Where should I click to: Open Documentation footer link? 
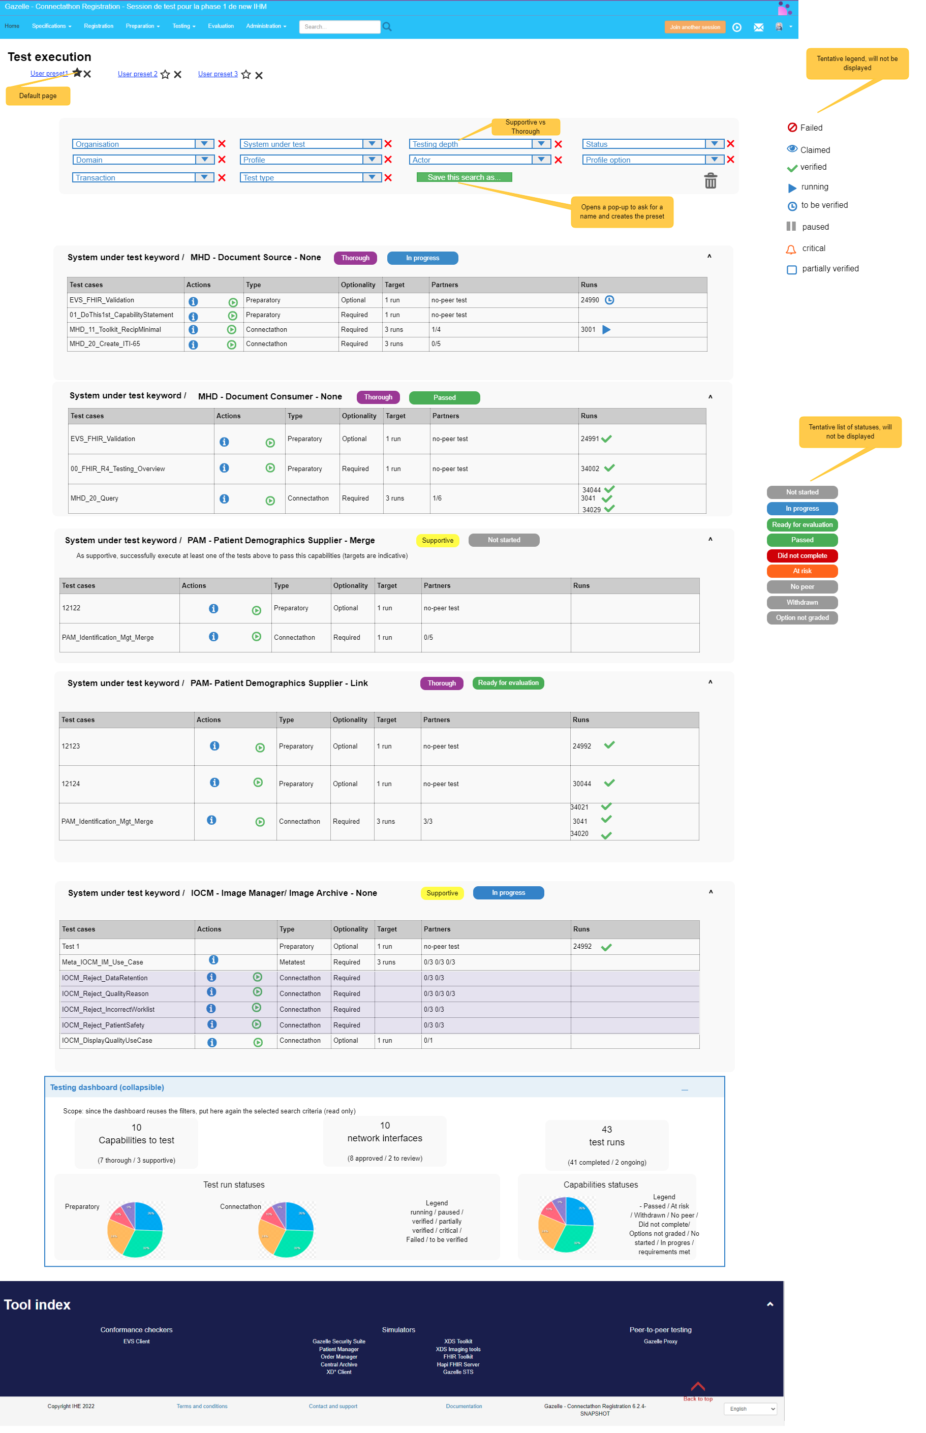464,1406
